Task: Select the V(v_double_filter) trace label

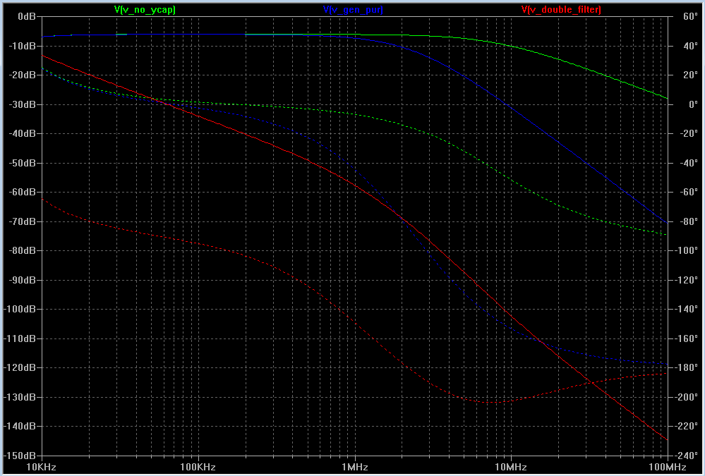Action: point(561,9)
